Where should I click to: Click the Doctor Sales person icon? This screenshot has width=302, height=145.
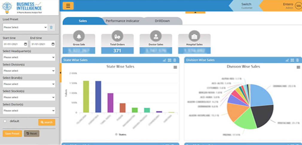pyautogui.click(x=156, y=36)
